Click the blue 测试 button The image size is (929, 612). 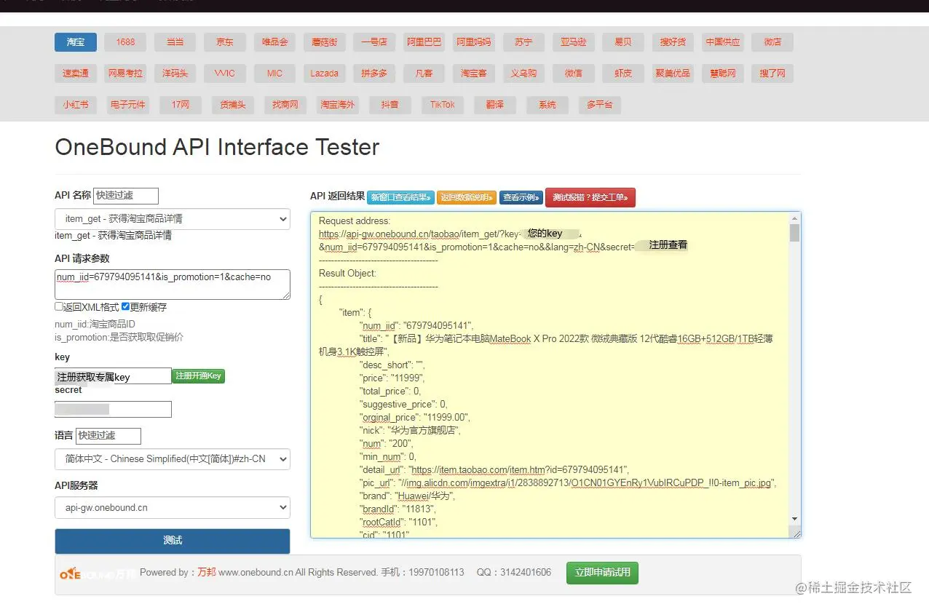(x=173, y=541)
